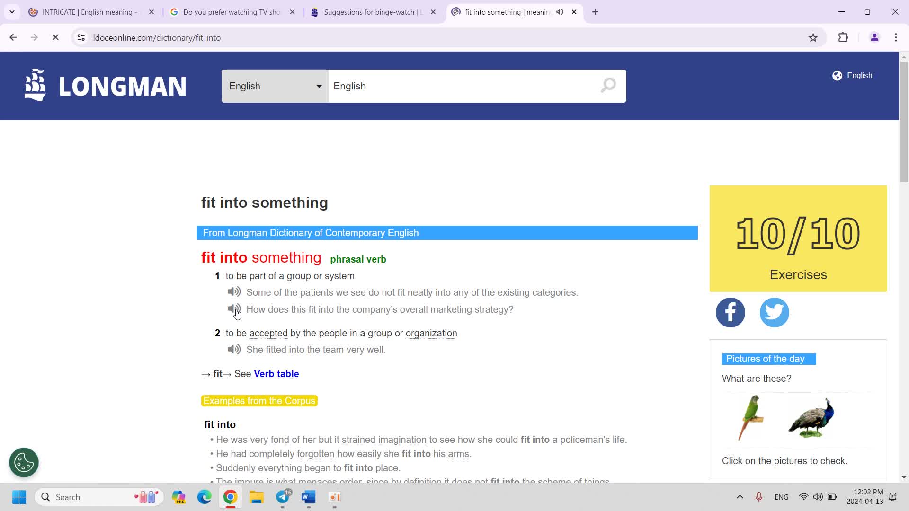The width and height of the screenshot is (909, 511).
Task: Play audio for first example sentence
Action: (234, 292)
